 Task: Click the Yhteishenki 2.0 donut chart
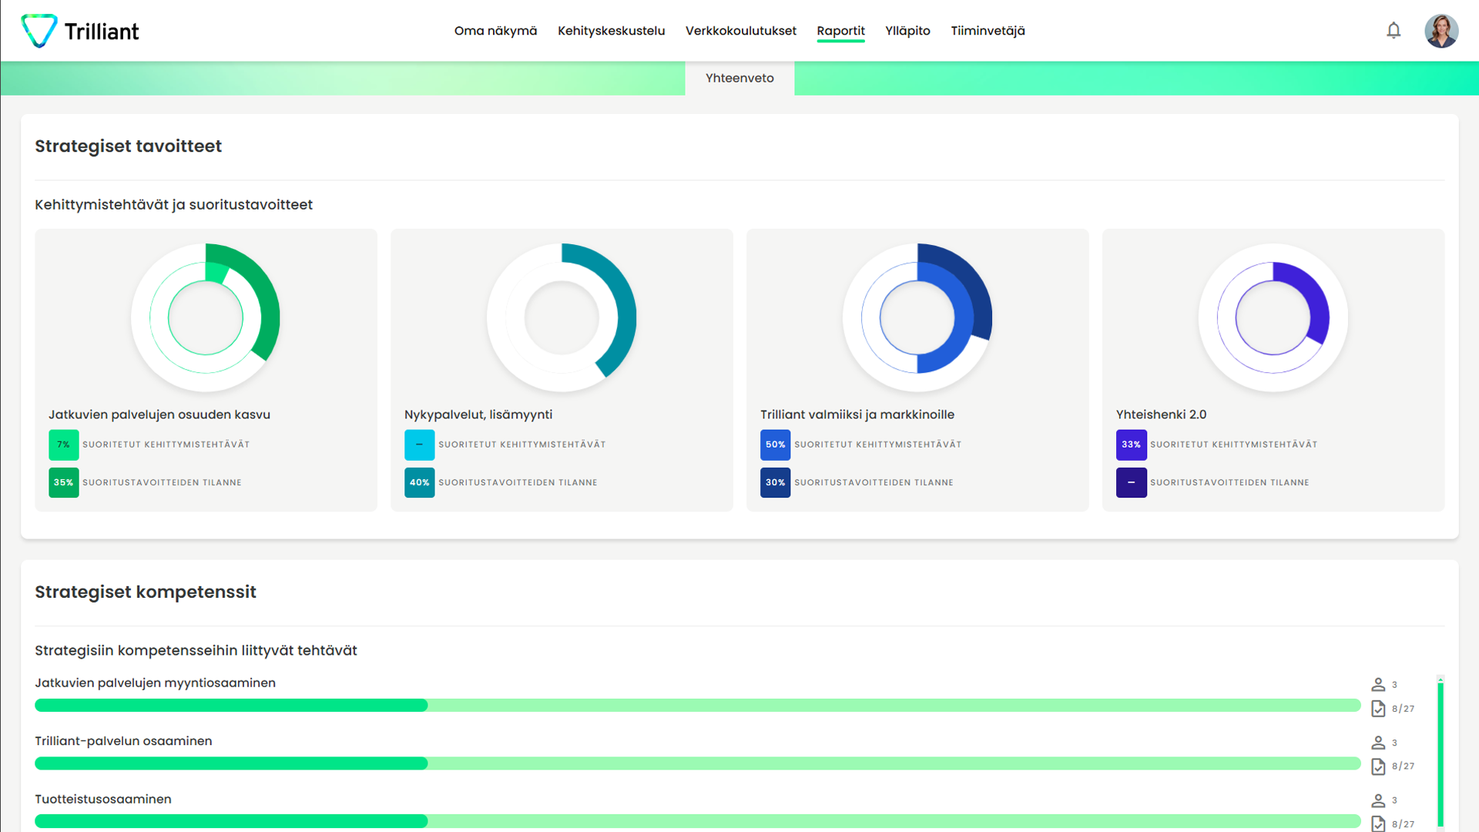[x=1273, y=317]
